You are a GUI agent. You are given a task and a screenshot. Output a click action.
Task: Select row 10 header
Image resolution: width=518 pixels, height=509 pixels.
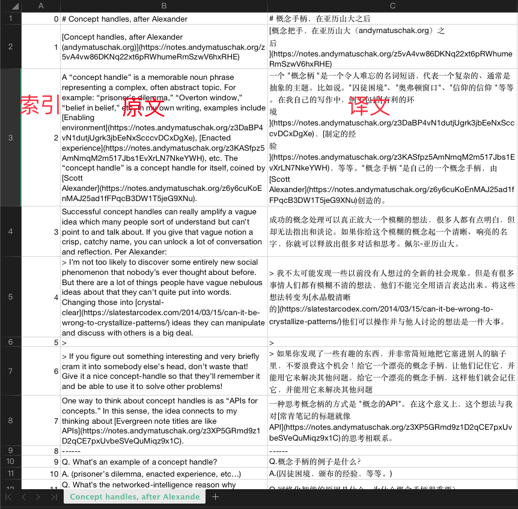[10, 462]
